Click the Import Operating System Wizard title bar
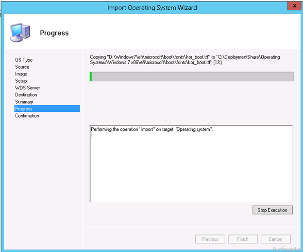The image size is (303, 252). click(x=152, y=7)
